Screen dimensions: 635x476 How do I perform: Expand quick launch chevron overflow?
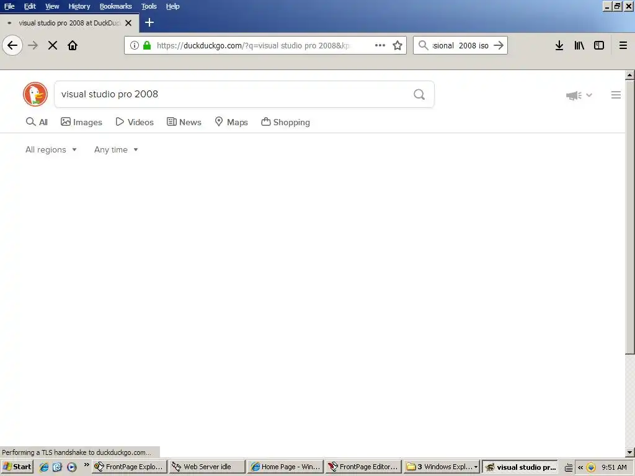tap(86, 464)
